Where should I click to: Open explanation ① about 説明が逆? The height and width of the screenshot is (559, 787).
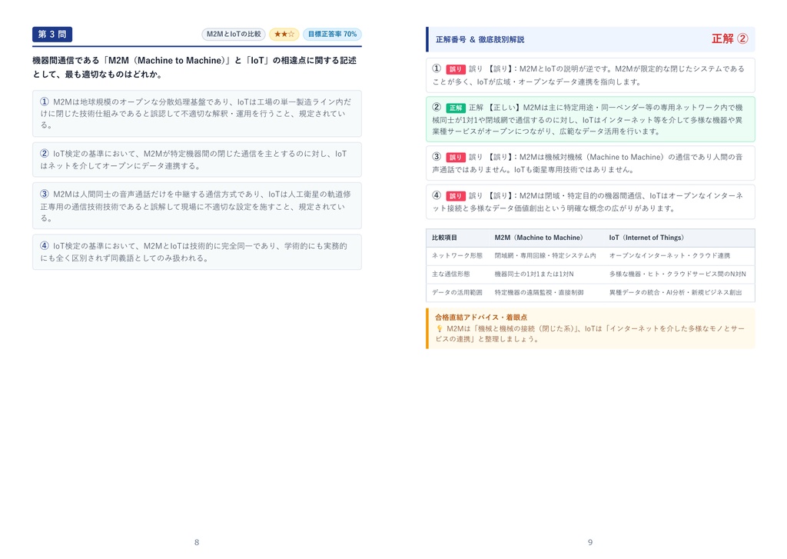[x=590, y=75]
